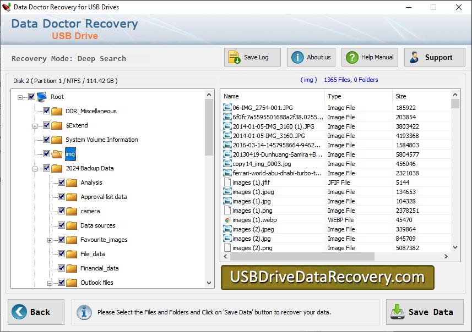This screenshot has width=472, height=332.
Task: Click the Help Manual question mark icon
Action: click(351, 57)
